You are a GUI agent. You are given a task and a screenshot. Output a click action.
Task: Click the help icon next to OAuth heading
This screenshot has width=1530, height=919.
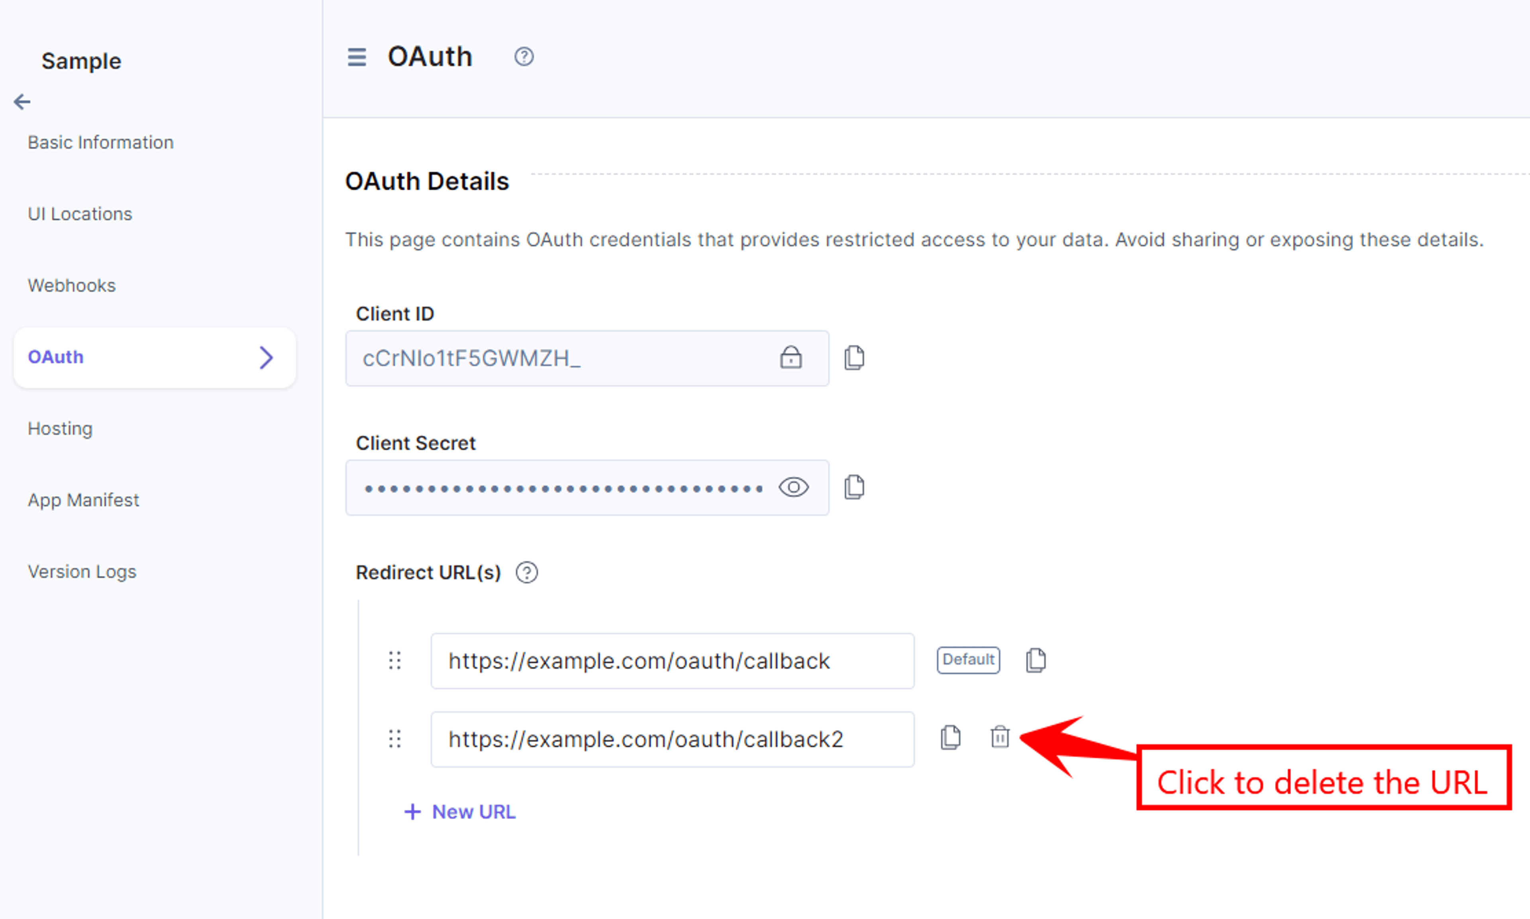[524, 57]
